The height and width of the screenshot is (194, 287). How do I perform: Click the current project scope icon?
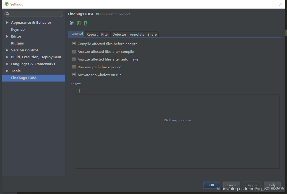click(x=97, y=14)
